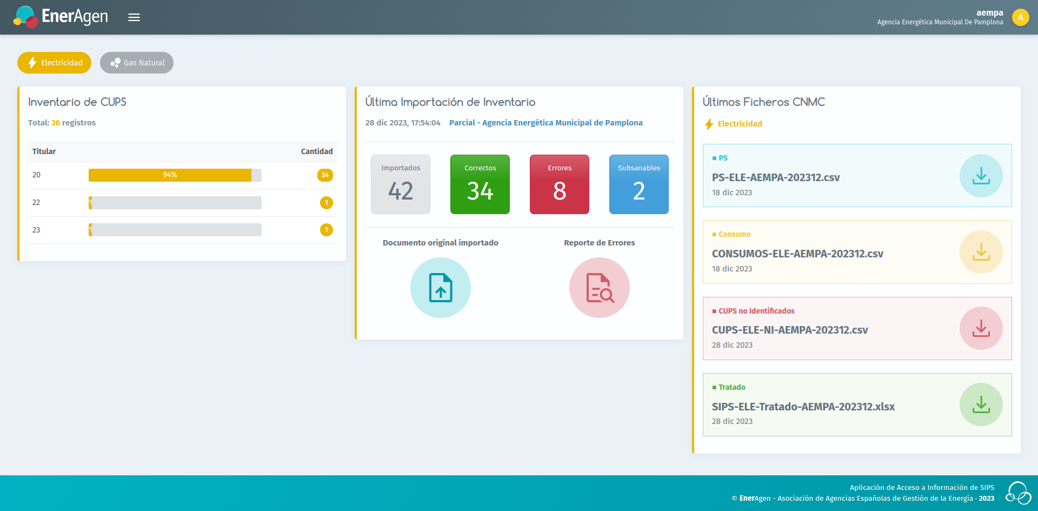The image size is (1038, 511).
Task: Open the Errores 8 tile
Action: pyautogui.click(x=560, y=184)
